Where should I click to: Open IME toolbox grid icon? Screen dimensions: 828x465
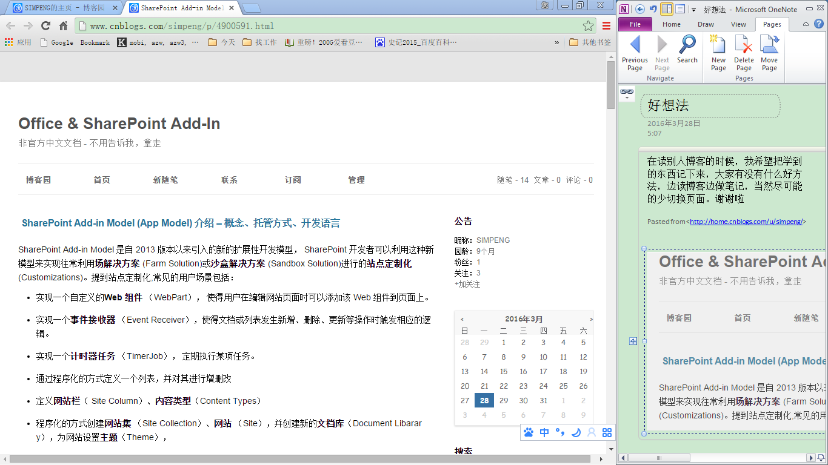(607, 432)
